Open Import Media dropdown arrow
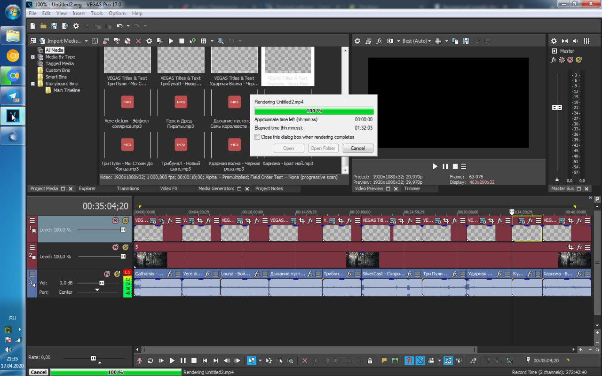 coord(86,41)
